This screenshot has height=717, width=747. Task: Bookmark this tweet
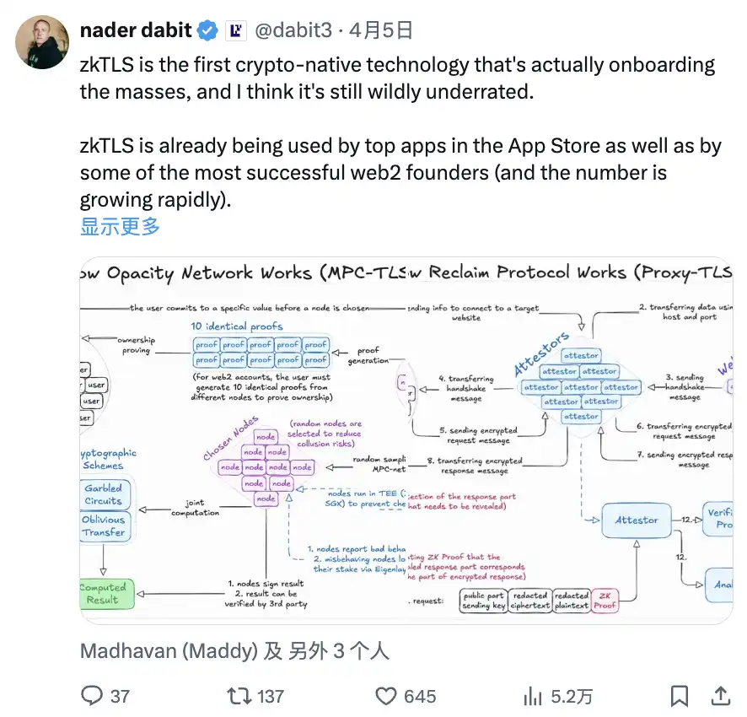coord(680,696)
